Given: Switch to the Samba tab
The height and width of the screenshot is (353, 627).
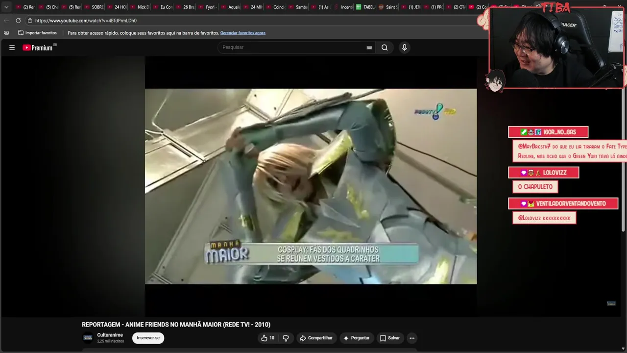Looking at the screenshot, I should [298, 7].
